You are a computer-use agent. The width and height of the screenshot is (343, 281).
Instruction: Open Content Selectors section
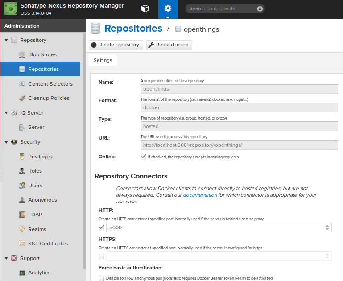[50, 84]
